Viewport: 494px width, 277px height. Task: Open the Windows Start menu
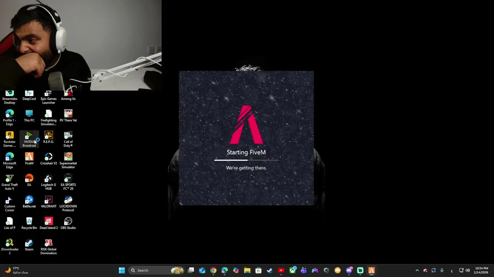122,270
